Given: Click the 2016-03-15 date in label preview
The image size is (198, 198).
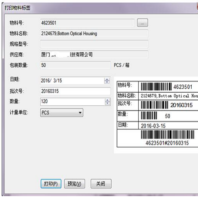Looking at the screenshot, I should 153,126.
